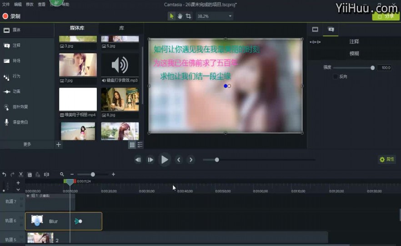Screen dimensions: 401x246
Task: Open the 38.2% canvas zoom dropdown
Action: click(x=214, y=16)
